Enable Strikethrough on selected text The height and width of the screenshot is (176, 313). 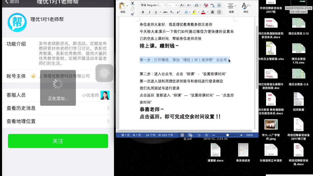[x=165, y=12]
